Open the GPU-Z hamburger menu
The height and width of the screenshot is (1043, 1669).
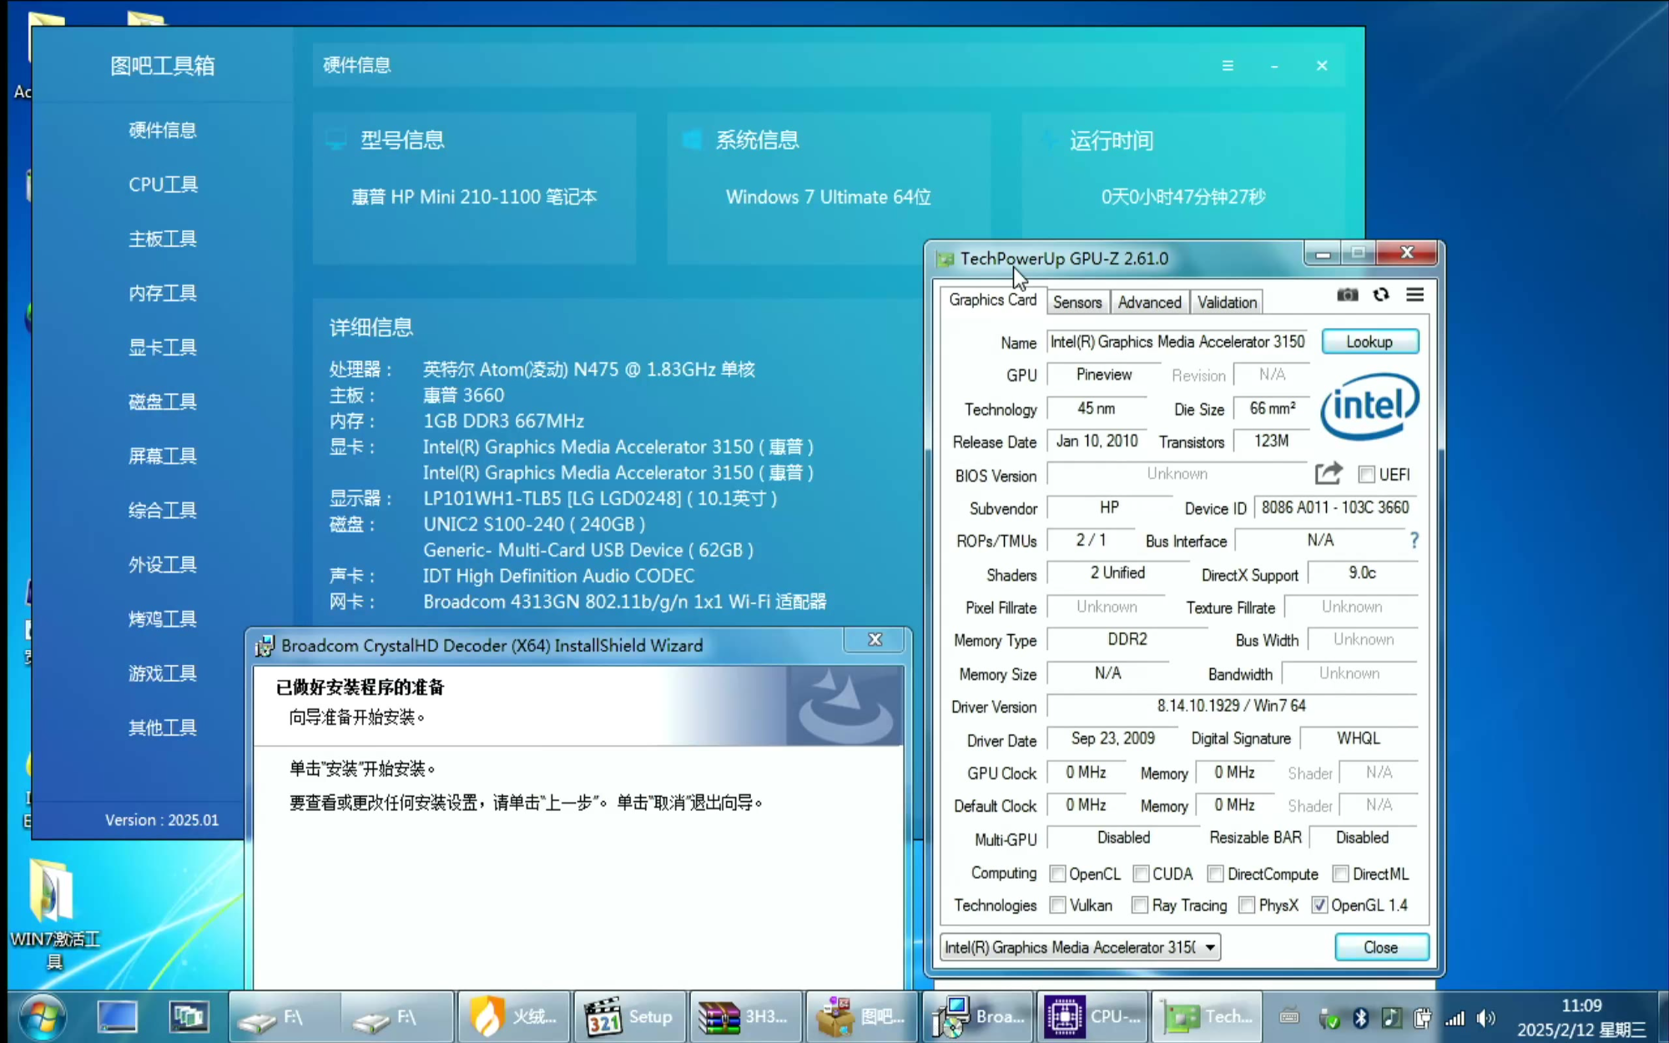click(1414, 295)
